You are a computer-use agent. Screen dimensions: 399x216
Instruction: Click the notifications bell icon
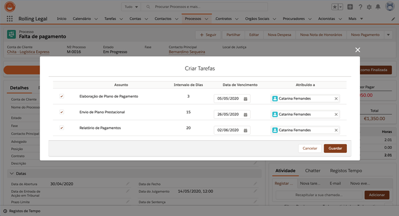(x=378, y=7)
